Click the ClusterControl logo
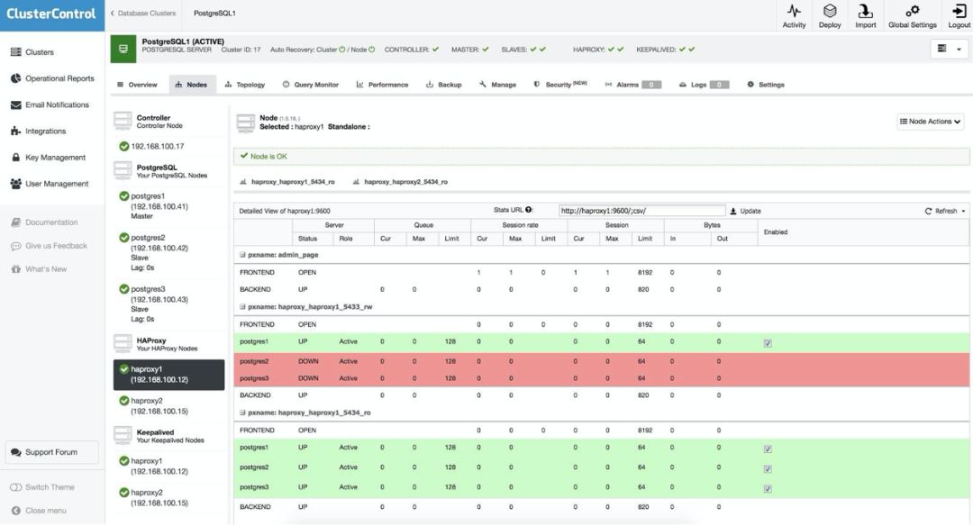This screenshot has height=526, width=973. [x=51, y=14]
